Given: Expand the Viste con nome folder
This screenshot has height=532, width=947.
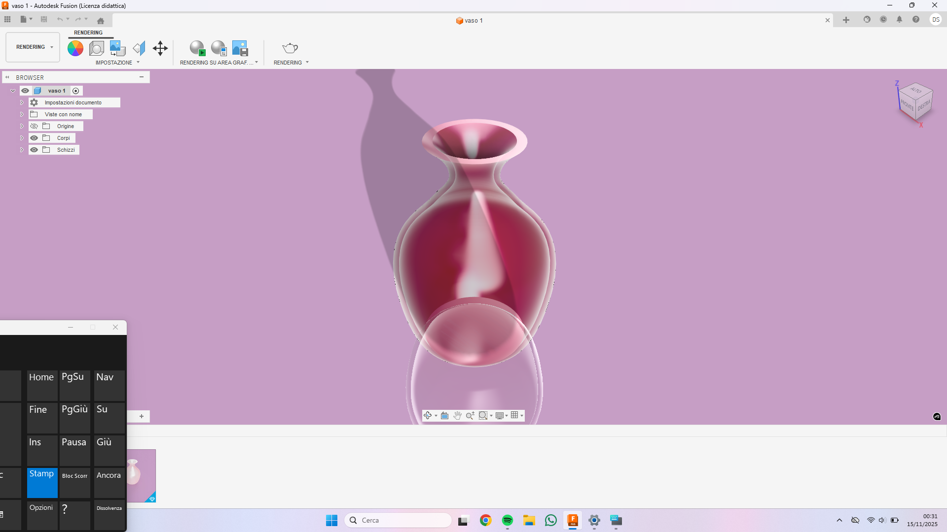Looking at the screenshot, I should click(x=21, y=114).
